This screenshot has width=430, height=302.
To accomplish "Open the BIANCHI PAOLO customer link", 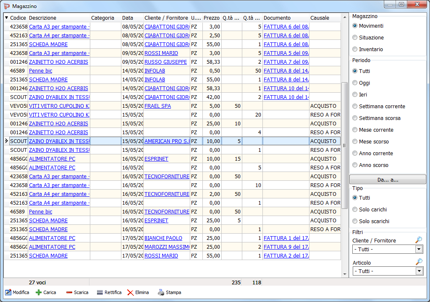I will (163, 238).
